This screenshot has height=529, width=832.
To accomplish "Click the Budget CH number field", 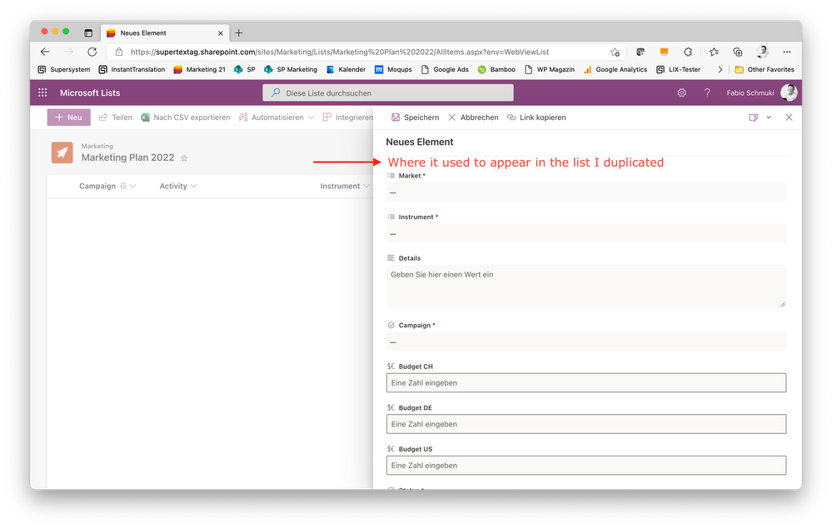I will click(586, 382).
